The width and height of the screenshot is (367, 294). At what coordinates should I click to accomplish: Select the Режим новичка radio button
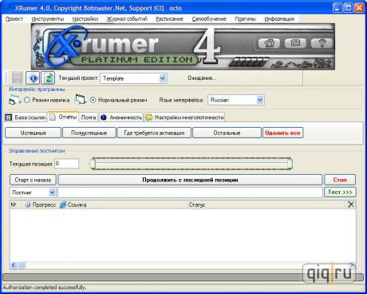27,100
